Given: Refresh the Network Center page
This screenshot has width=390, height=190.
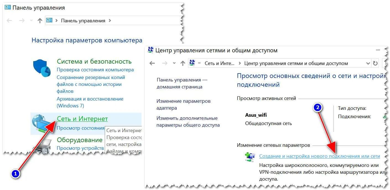Looking at the screenshot, I should 375,63.
